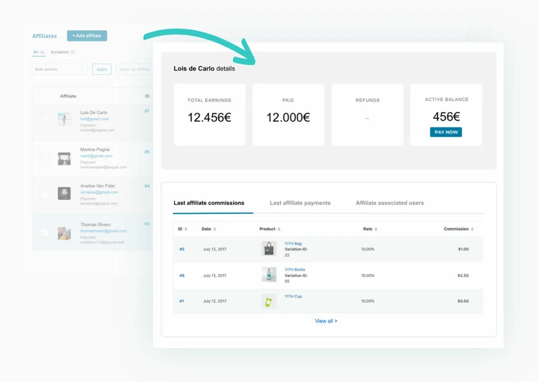
Task: Click the YITH Cup product image
Action: click(x=268, y=301)
